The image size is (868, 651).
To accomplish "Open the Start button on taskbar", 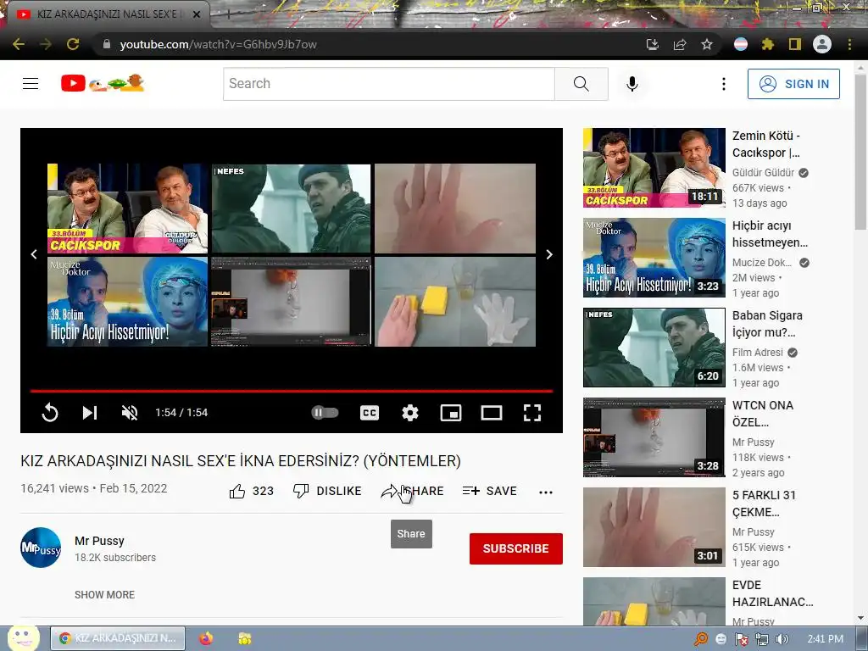I will 23,638.
